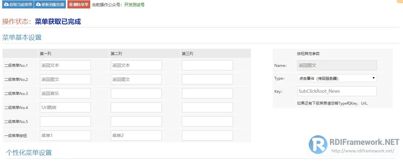The width and height of the screenshot is (403, 163).
Task: Click second column 二级菜单No.5 empty field
Action: pyautogui.click(x=136, y=121)
